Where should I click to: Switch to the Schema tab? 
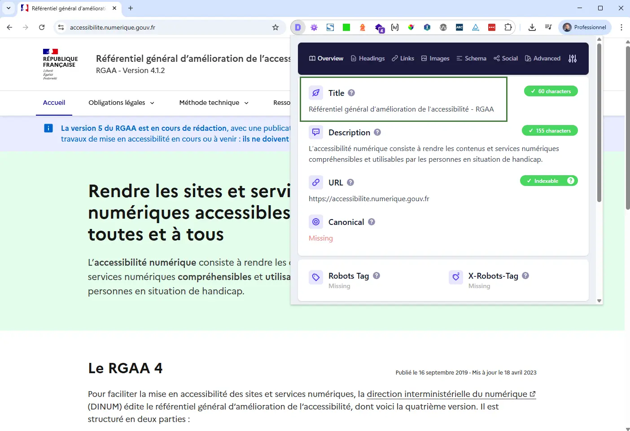471,59
